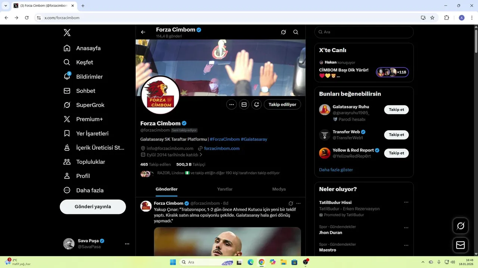Open File Explorer from taskbar
This screenshot has height=268, width=478.
coord(283,262)
